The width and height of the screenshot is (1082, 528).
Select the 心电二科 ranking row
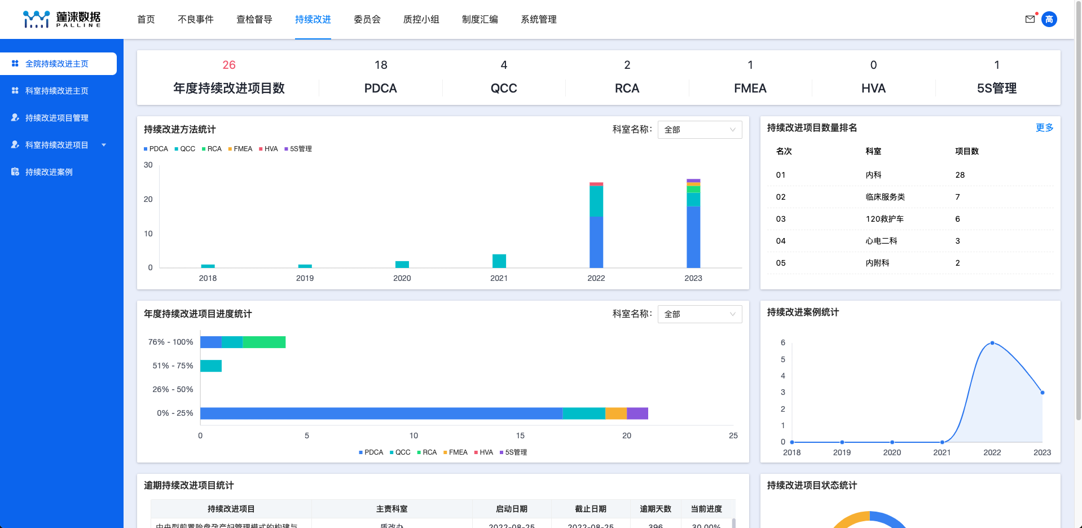pyautogui.click(x=911, y=241)
